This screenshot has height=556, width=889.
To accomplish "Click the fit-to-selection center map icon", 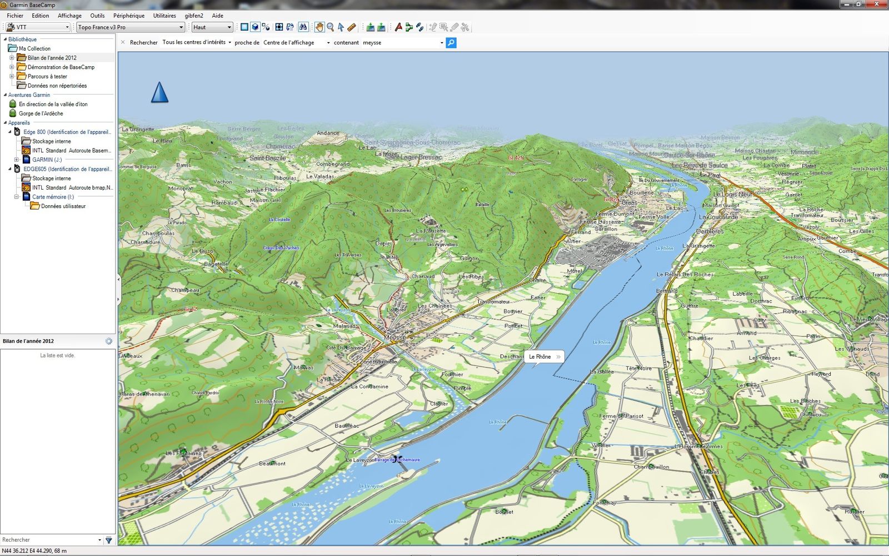I will point(279,27).
